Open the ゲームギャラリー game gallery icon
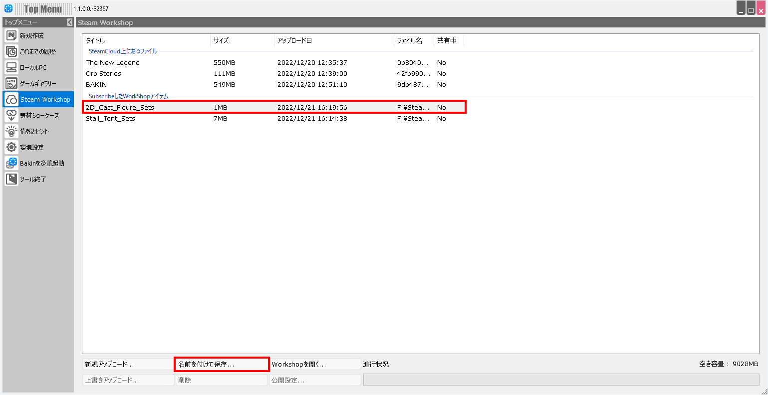The height and width of the screenshot is (395, 768). tap(11, 83)
